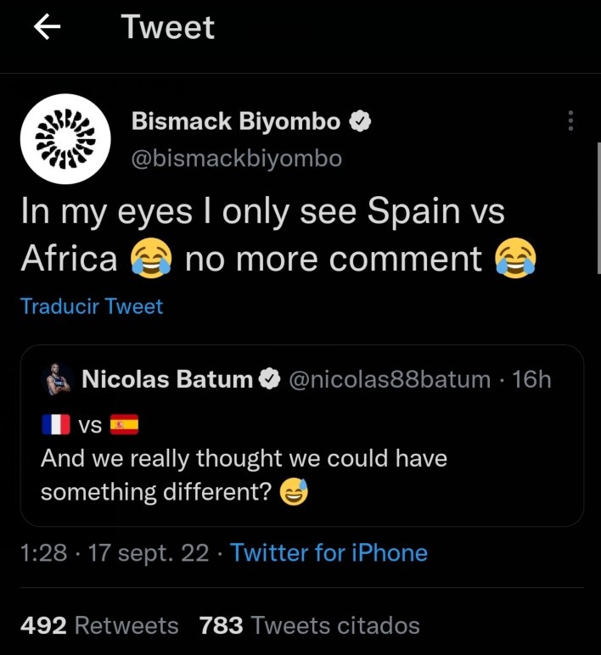Viewport: 601px width, 655px height.
Task: Tap the verified badge beside Nicolas Batum
Action: tap(270, 380)
